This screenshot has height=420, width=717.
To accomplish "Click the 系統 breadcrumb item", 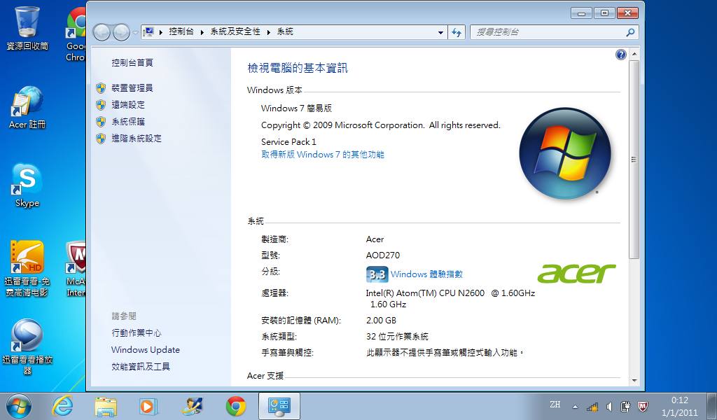I will 285,31.
